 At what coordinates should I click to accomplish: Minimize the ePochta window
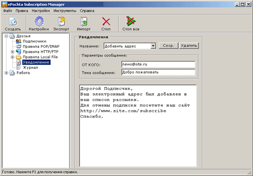click(x=237, y=4)
